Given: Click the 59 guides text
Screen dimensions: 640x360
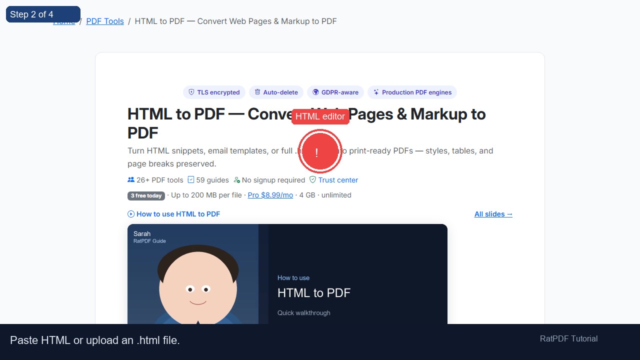Looking at the screenshot, I should point(212,180).
